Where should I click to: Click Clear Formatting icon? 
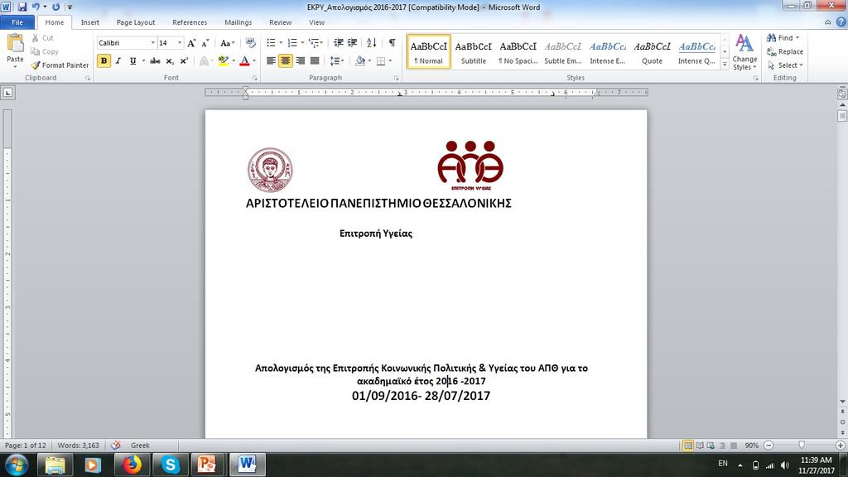pos(250,43)
